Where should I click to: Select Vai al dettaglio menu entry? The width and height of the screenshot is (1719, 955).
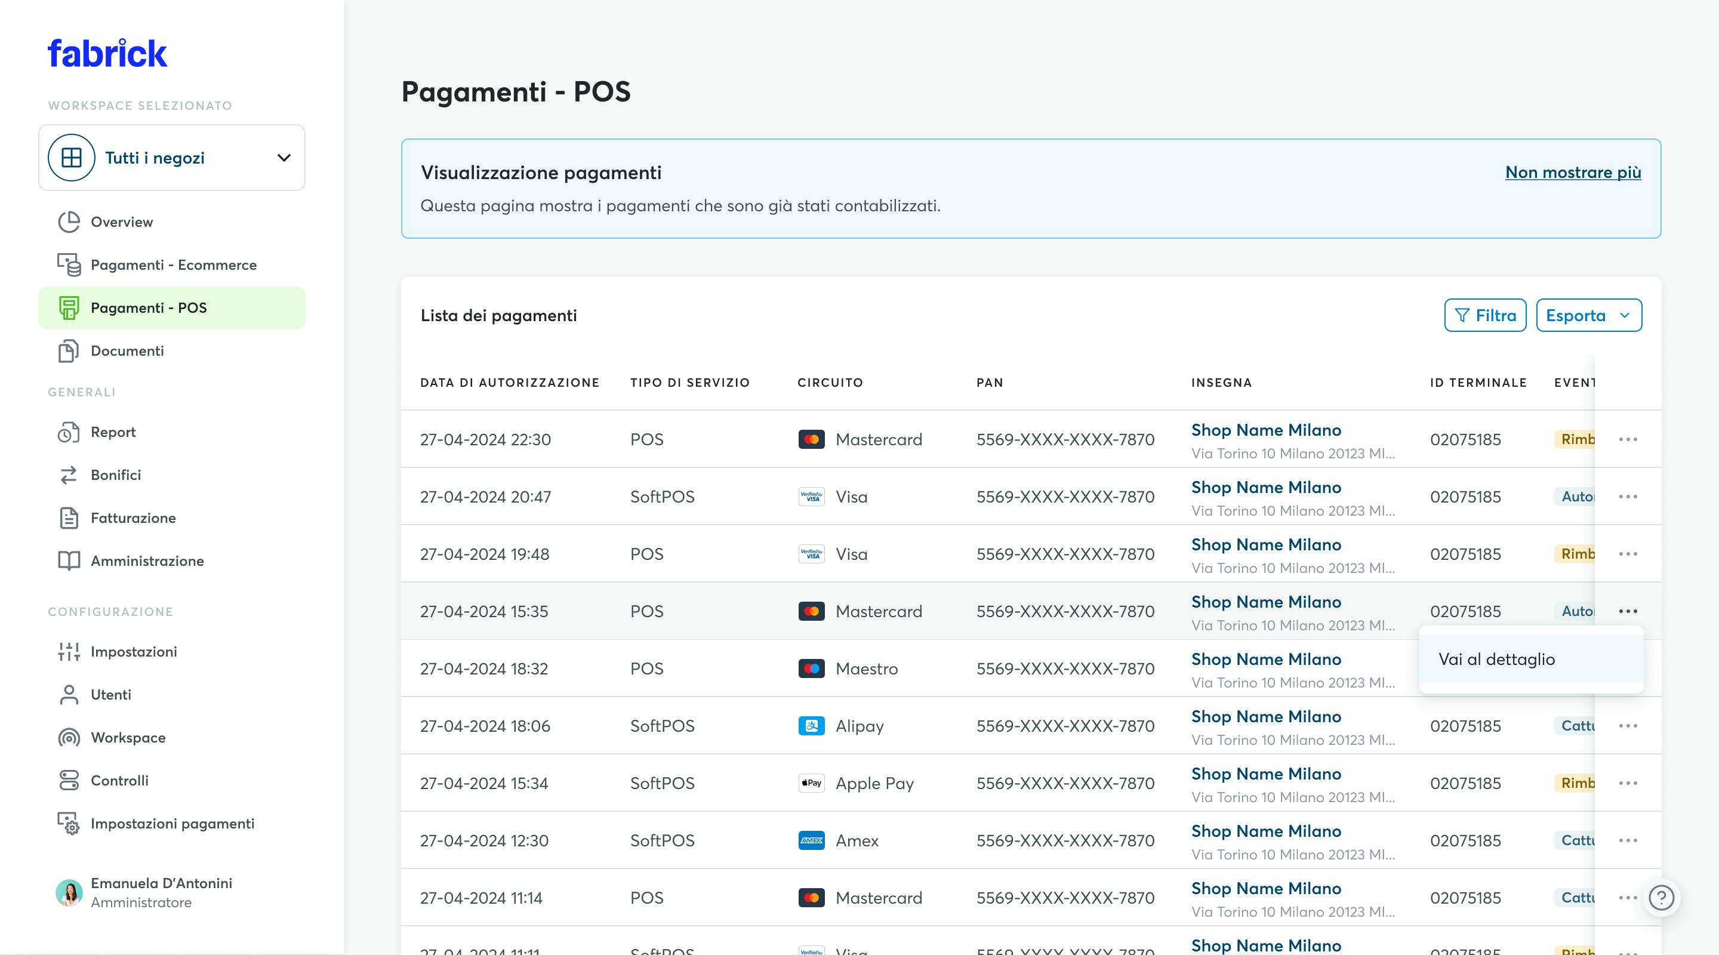(x=1531, y=660)
